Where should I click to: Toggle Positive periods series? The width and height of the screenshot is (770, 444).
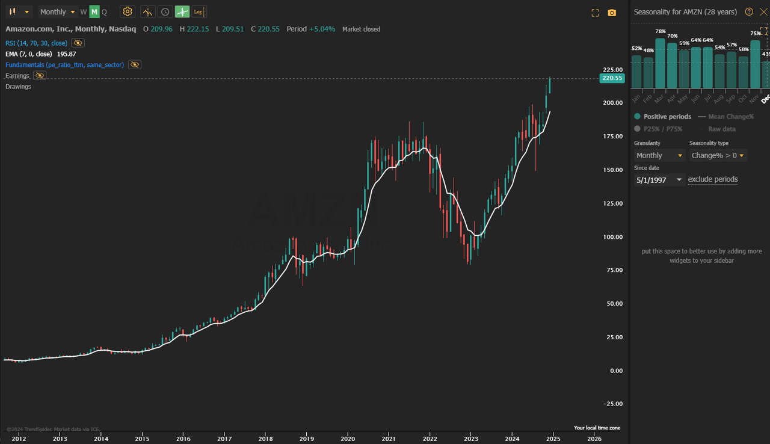pos(662,117)
